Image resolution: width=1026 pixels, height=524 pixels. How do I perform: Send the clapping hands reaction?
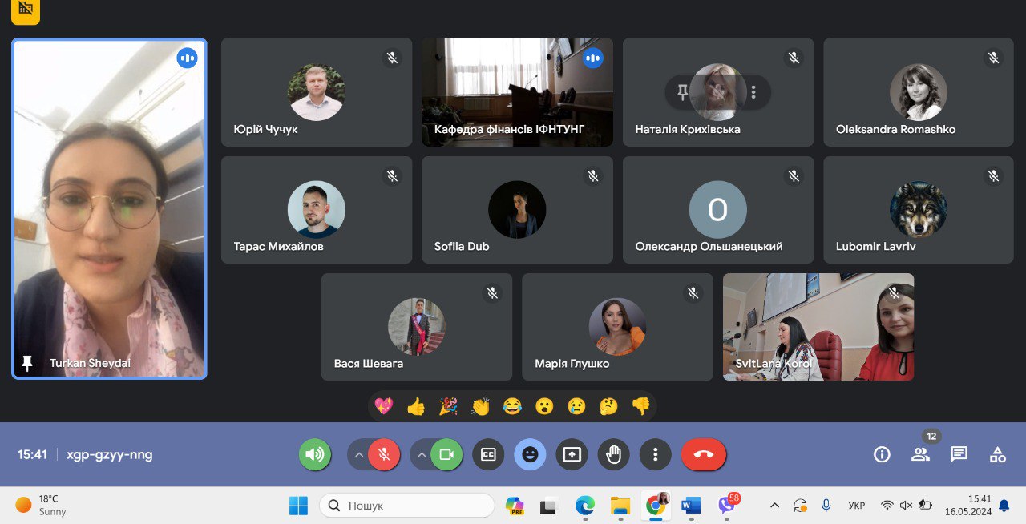click(x=480, y=406)
